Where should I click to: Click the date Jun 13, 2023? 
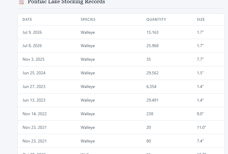pos(34,100)
